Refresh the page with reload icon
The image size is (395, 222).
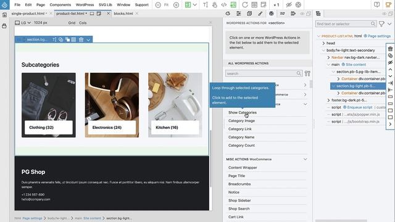[x=244, y=5]
